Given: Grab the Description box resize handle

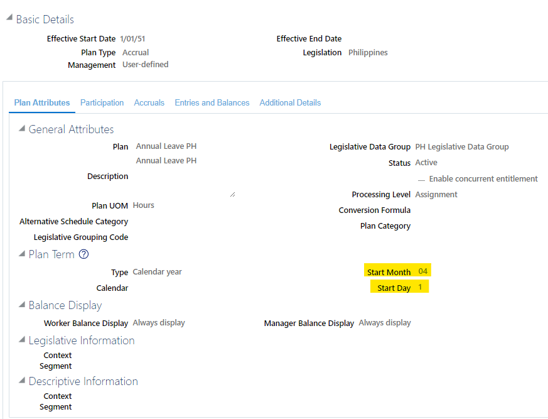Looking at the screenshot, I should (233, 195).
